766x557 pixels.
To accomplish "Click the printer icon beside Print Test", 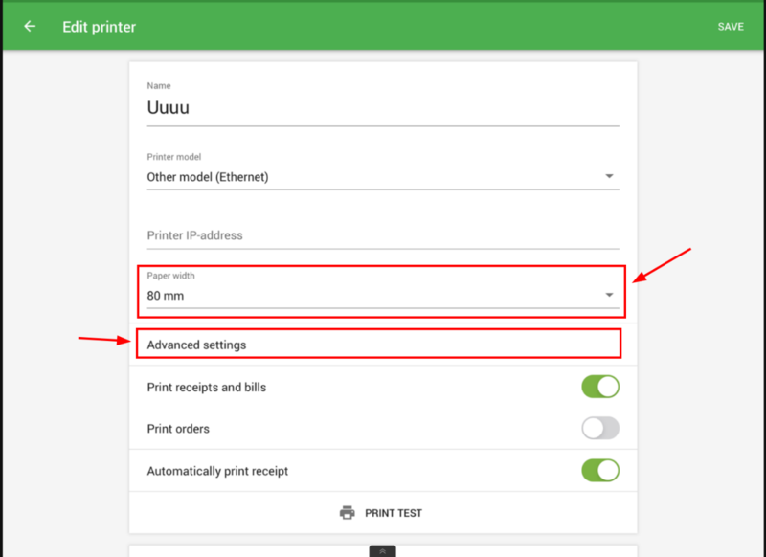I will (x=348, y=513).
